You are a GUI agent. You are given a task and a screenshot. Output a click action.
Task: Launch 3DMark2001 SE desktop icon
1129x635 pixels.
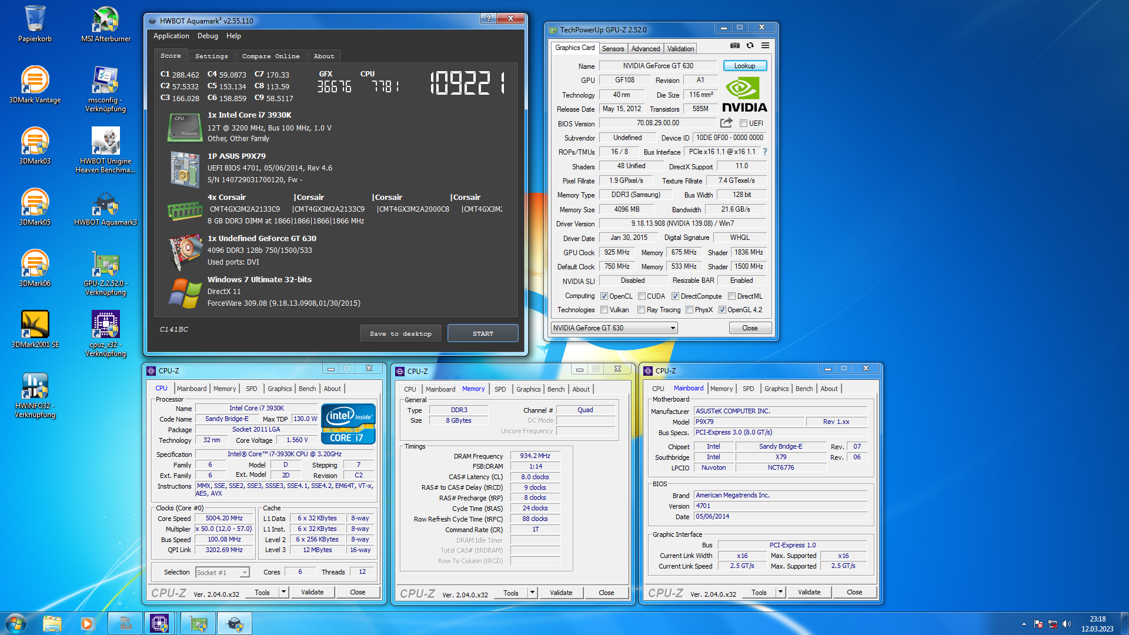tap(35, 329)
